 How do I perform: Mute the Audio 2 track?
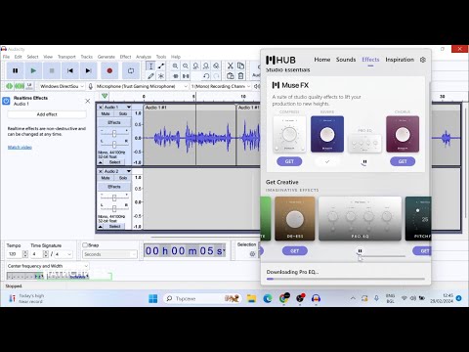[106, 178]
